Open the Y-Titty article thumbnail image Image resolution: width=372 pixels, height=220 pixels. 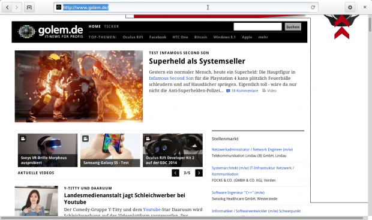click(36, 201)
